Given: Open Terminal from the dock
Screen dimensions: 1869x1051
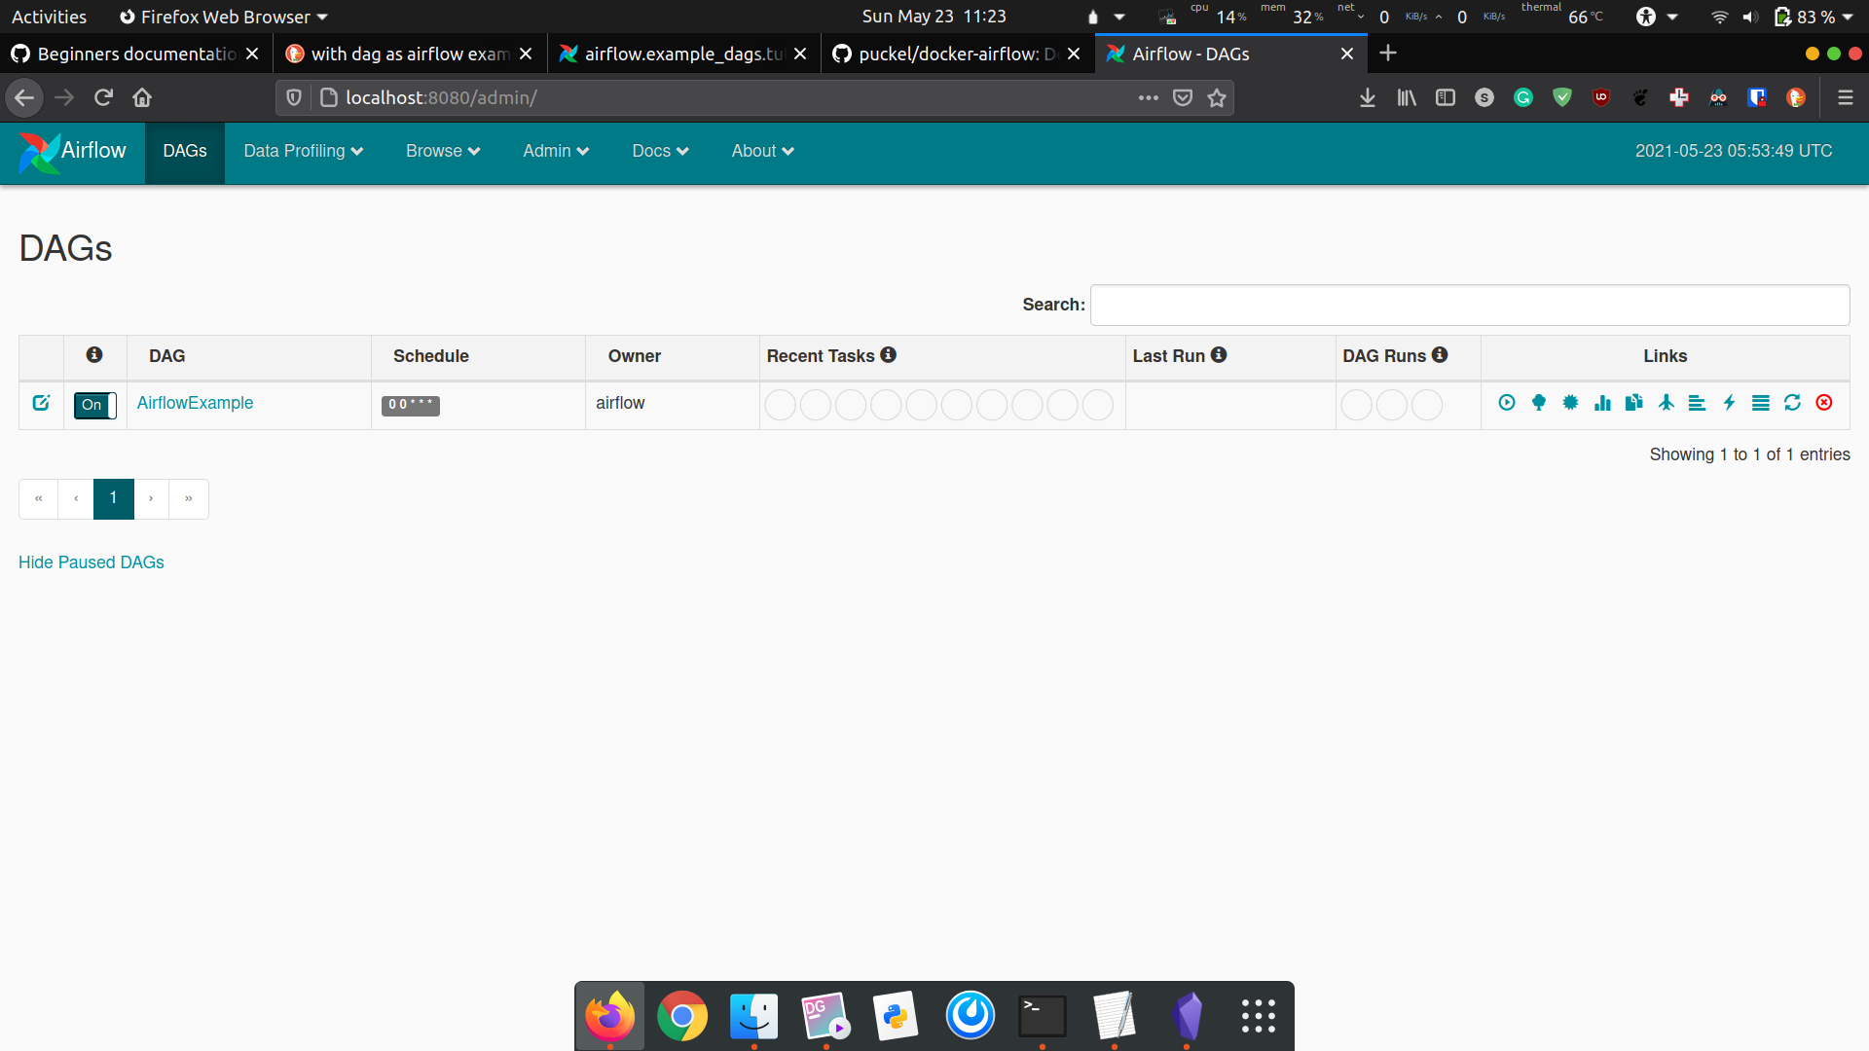Looking at the screenshot, I should coord(1042,1016).
